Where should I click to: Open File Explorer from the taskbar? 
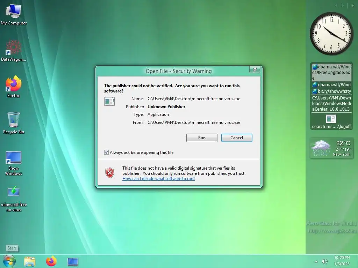[x=30, y=262]
